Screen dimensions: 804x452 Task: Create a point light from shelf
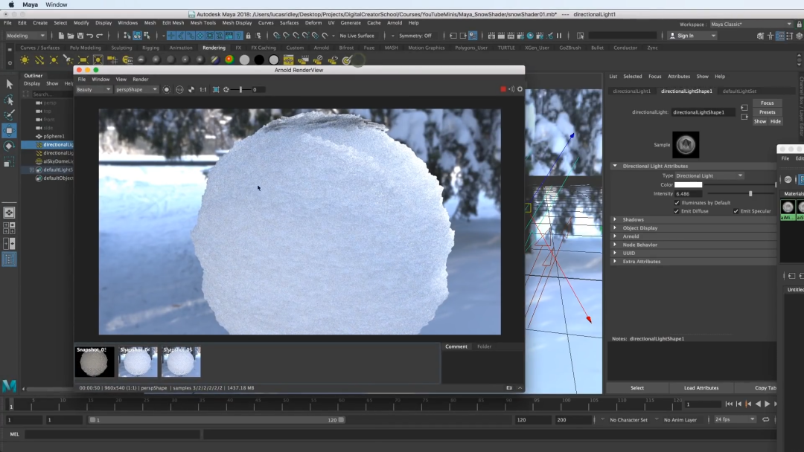[54, 60]
